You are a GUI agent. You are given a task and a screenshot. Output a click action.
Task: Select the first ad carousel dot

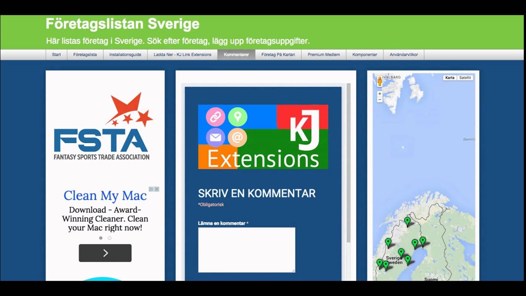101,238
